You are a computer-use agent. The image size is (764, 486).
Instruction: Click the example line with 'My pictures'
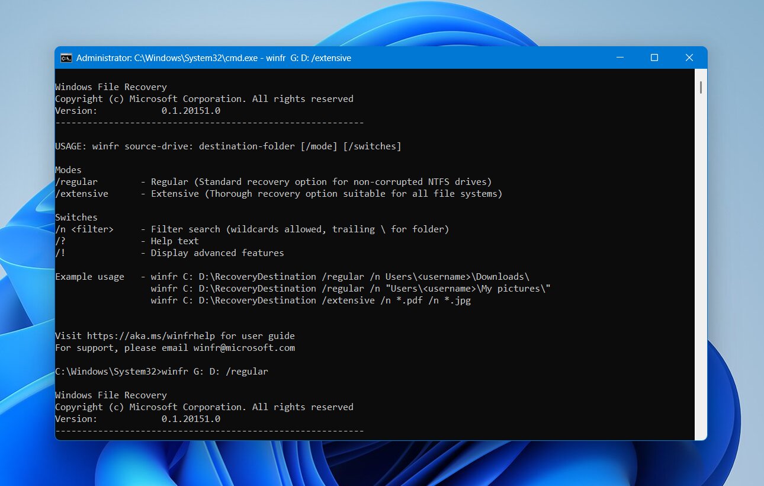(x=351, y=289)
